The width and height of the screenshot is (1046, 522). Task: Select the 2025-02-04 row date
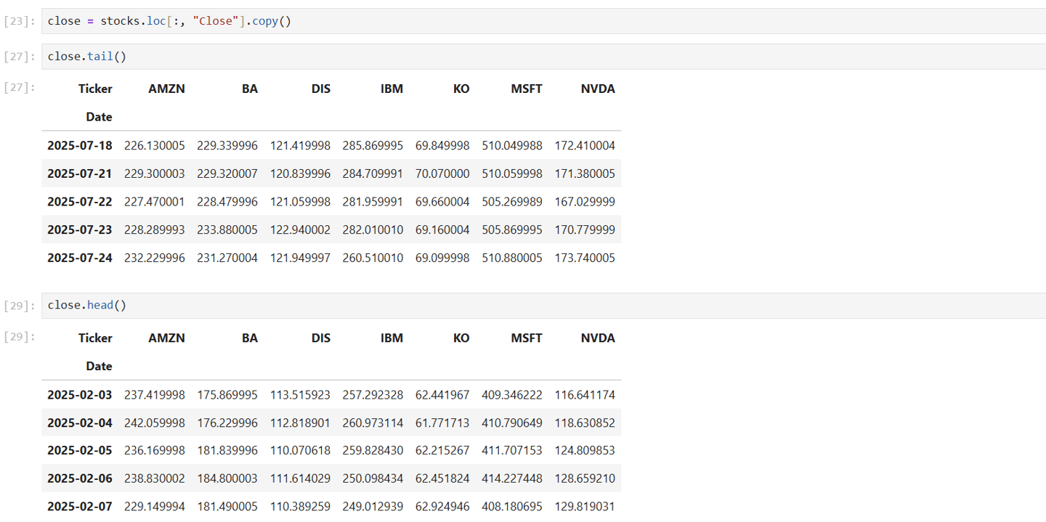point(80,423)
